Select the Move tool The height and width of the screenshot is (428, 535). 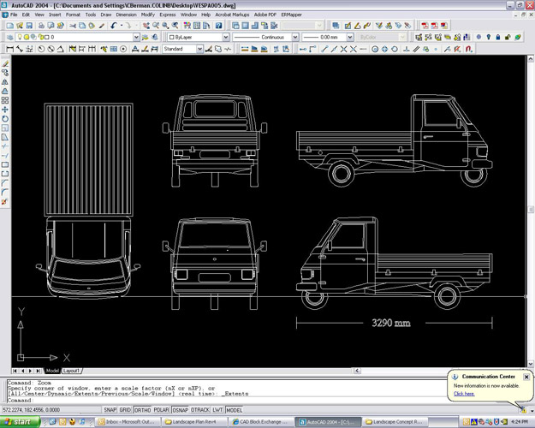pos(5,110)
